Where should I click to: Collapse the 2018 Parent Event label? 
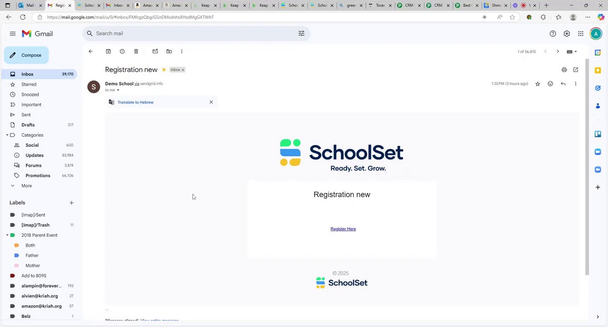pyautogui.click(x=7, y=235)
